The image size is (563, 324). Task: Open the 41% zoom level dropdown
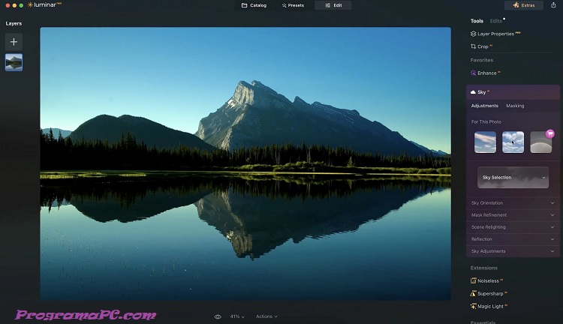pyautogui.click(x=237, y=316)
